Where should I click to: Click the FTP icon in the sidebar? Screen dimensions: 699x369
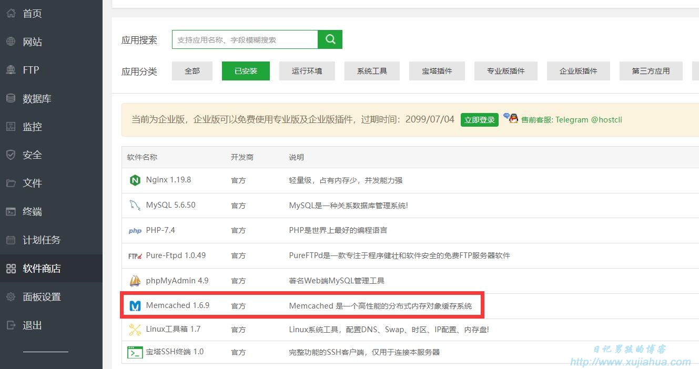11,70
